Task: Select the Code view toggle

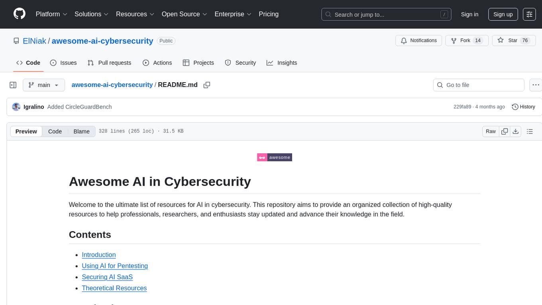Action: pyautogui.click(x=55, y=131)
